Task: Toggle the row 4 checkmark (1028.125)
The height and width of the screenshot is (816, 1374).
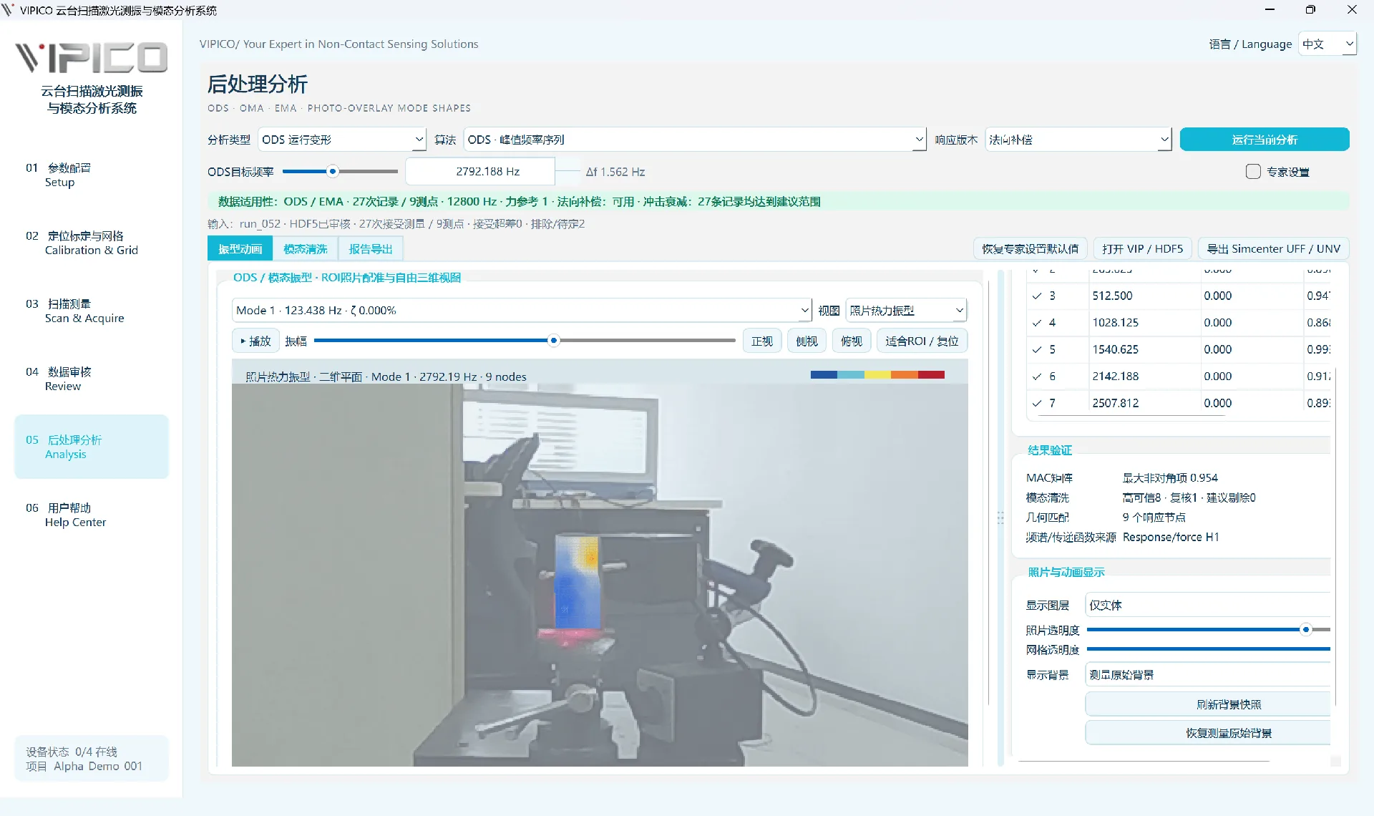Action: pyautogui.click(x=1036, y=323)
